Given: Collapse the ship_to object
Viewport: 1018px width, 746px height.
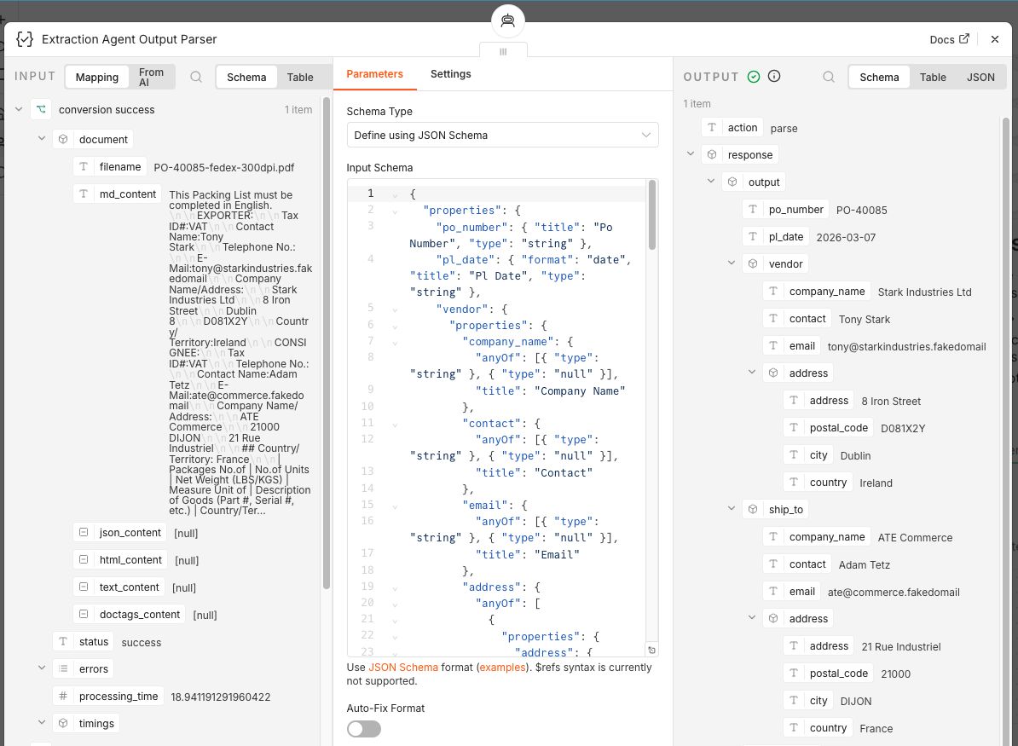Looking at the screenshot, I should pyautogui.click(x=731, y=508).
